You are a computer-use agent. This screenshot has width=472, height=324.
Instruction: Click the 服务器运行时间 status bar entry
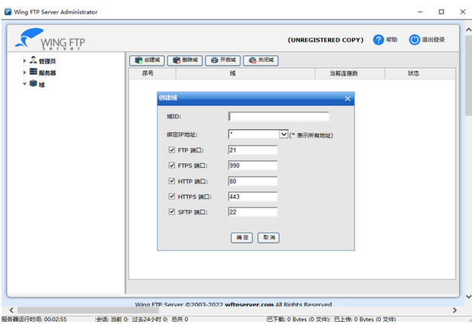(34, 319)
